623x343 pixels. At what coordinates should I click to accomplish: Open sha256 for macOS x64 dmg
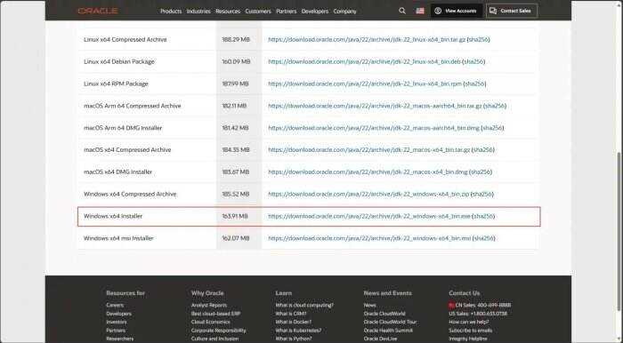tap(481, 172)
